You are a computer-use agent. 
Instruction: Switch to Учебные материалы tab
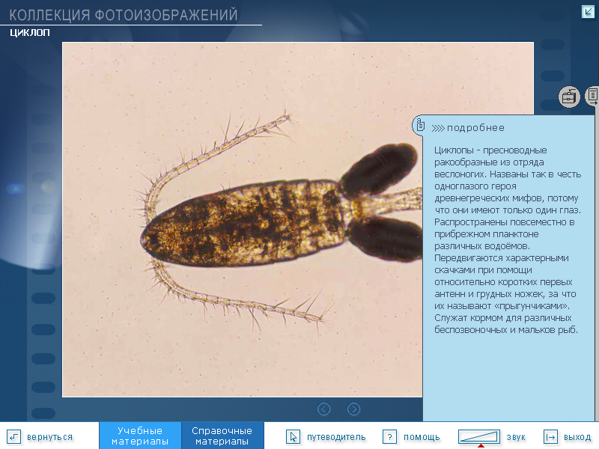click(140, 436)
